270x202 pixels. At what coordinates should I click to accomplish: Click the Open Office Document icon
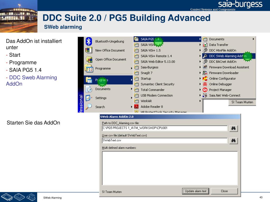[x=89, y=59]
